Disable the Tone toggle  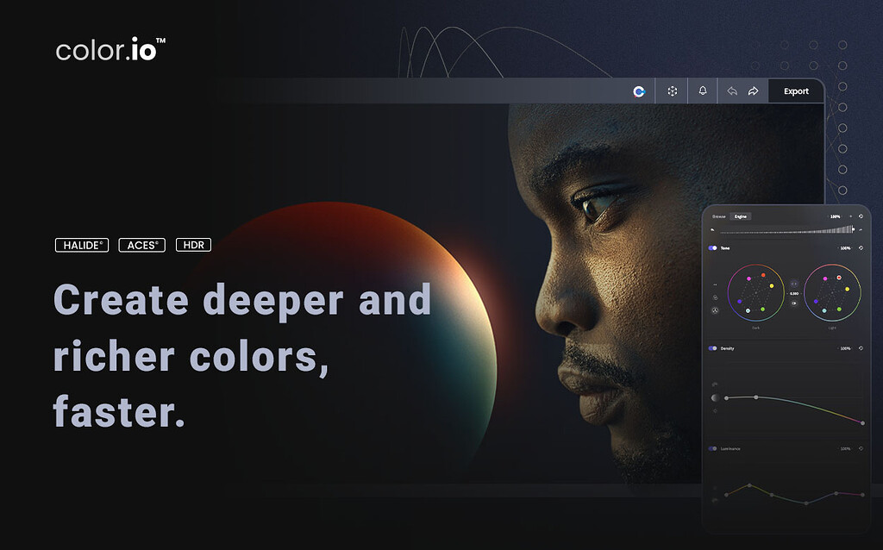711,247
